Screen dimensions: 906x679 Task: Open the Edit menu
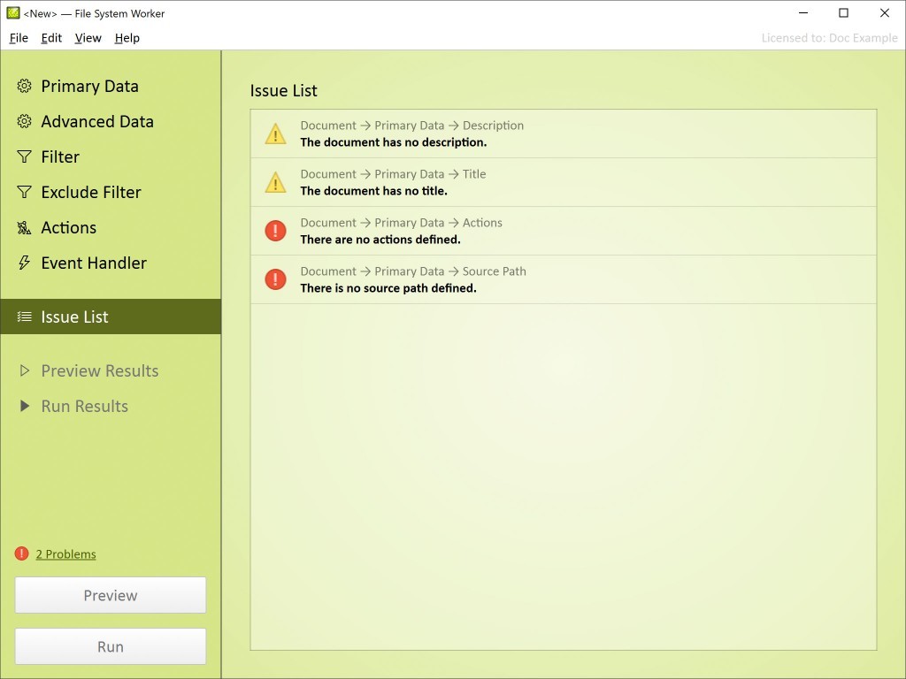[x=51, y=38]
